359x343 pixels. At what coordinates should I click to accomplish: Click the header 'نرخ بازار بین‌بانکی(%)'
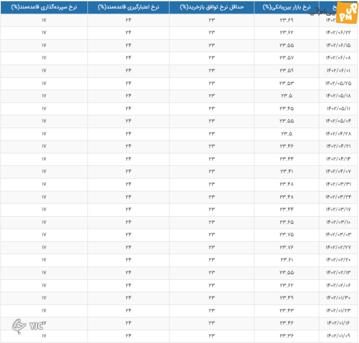click(287, 7)
